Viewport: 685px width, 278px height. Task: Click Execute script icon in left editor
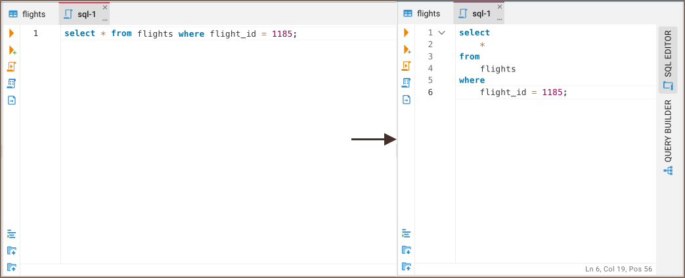[12, 67]
